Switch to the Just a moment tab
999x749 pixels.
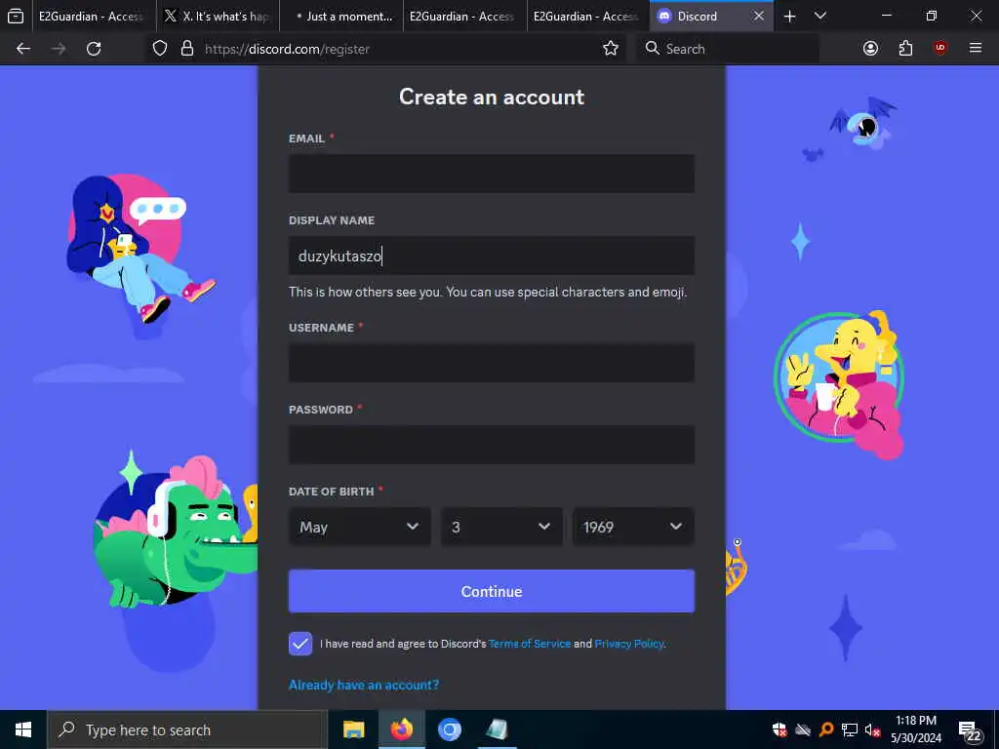pyautogui.click(x=341, y=17)
